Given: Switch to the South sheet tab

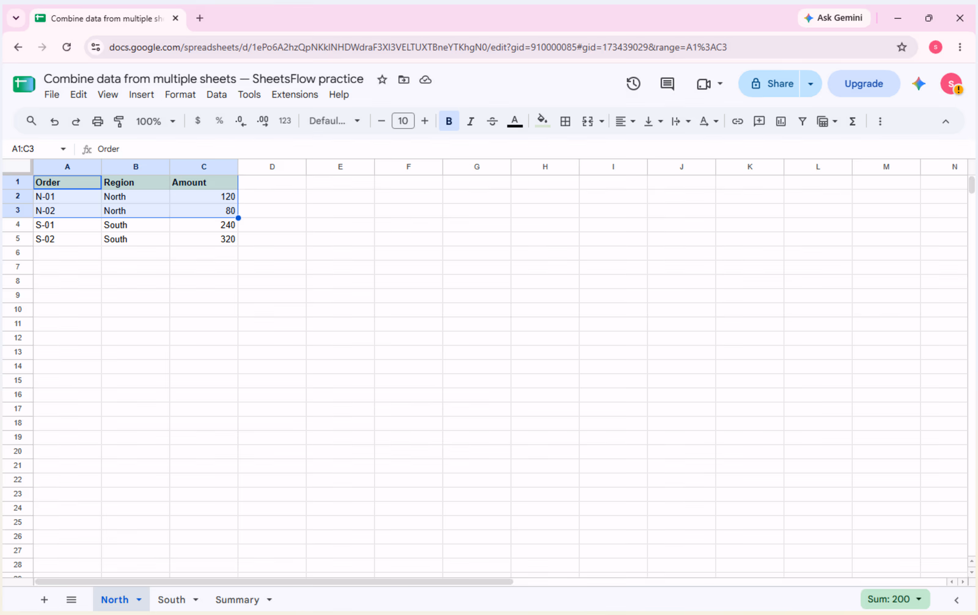Looking at the screenshot, I should click(171, 600).
